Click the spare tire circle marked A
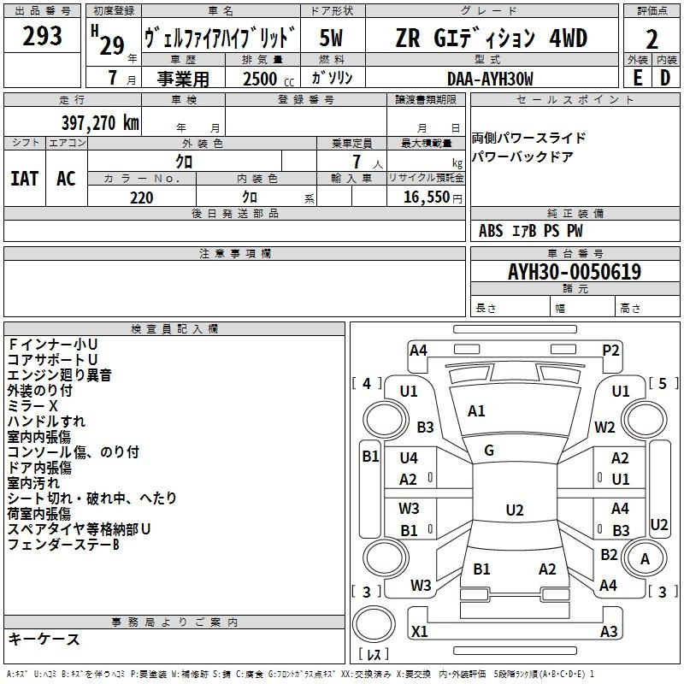This screenshot has width=684, height=684. (645, 558)
